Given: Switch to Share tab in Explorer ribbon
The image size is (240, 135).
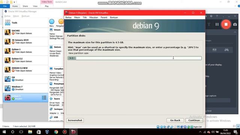Looking at the screenshot, I should coord(25,6).
